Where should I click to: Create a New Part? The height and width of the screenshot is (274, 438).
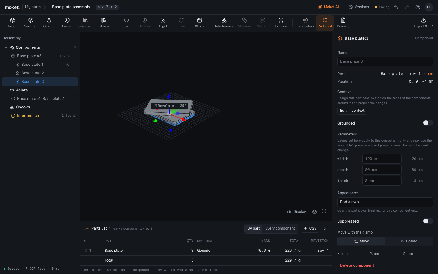(x=31, y=23)
